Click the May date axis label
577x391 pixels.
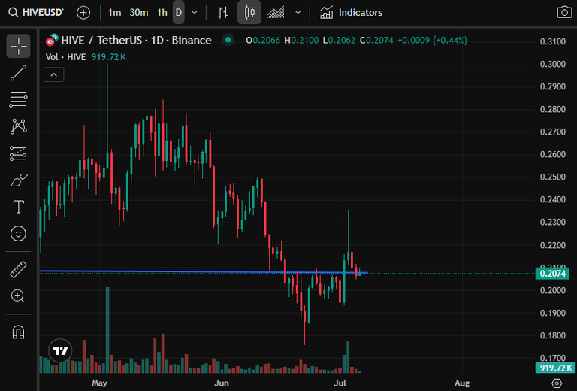(x=99, y=383)
